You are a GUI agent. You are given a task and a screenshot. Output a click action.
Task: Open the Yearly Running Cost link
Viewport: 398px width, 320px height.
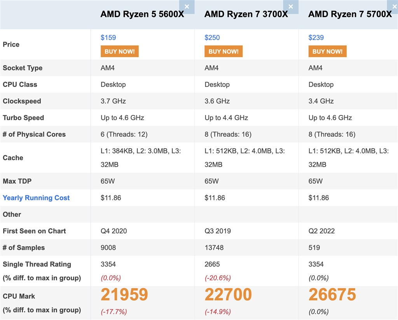tap(36, 198)
